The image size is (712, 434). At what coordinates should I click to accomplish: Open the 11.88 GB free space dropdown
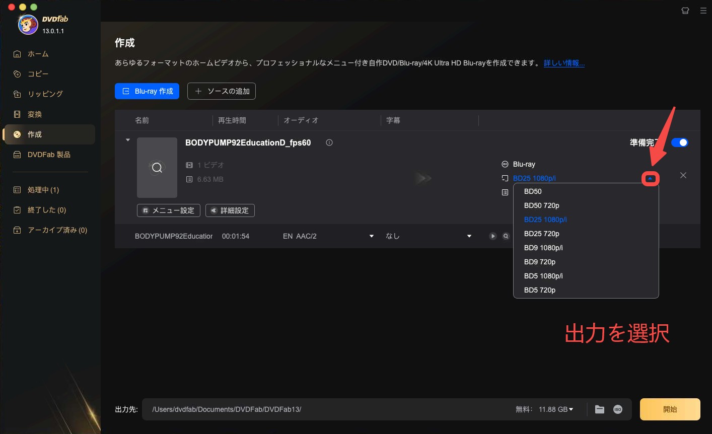click(556, 409)
